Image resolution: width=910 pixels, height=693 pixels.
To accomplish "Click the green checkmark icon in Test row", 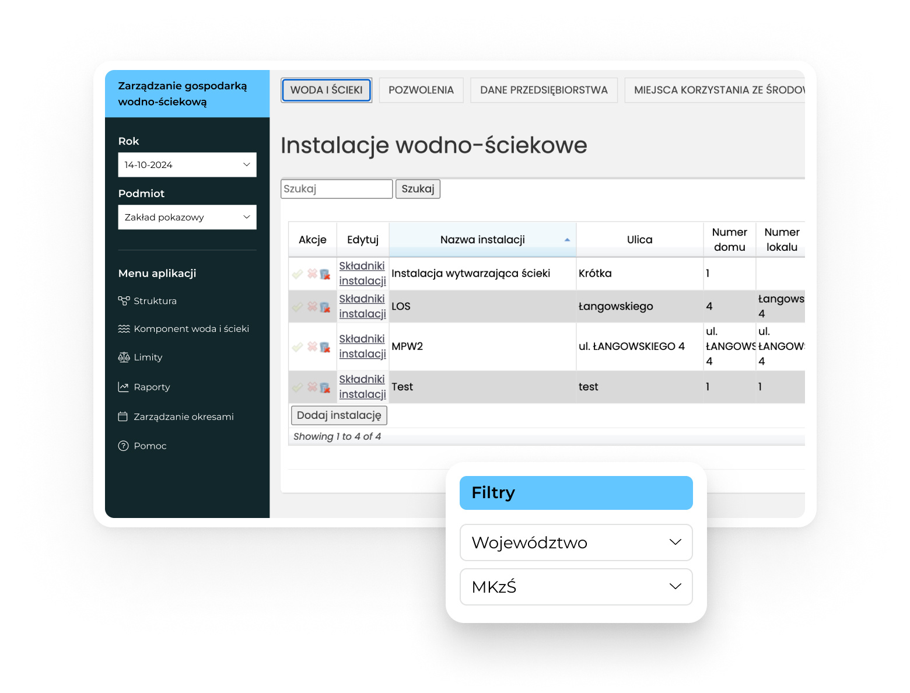I will click(297, 387).
